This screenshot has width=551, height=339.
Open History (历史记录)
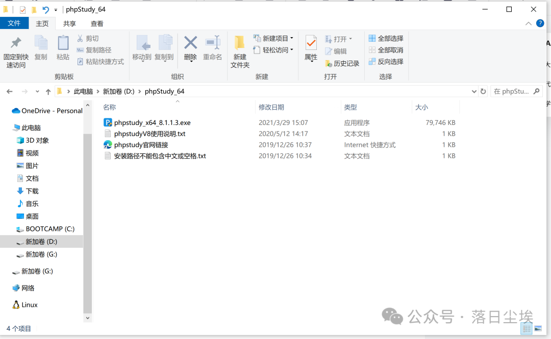(x=342, y=63)
